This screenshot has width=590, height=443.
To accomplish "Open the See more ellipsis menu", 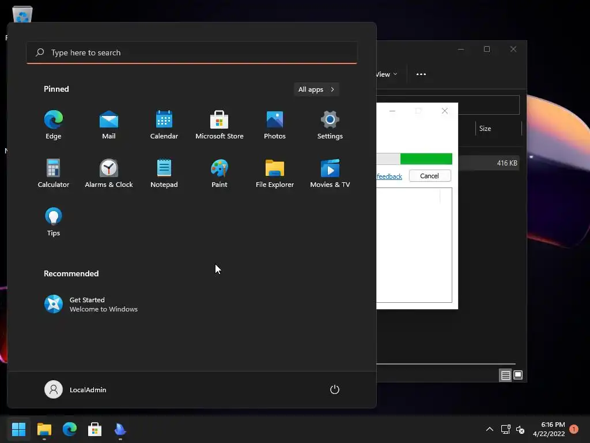I will pyautogui.click(x=421, y=74).
